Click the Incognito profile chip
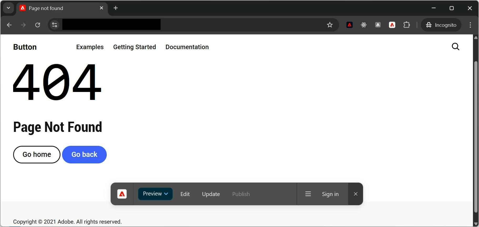The width and height of the screenshot is (479, 227). click(x=441, y=25)
